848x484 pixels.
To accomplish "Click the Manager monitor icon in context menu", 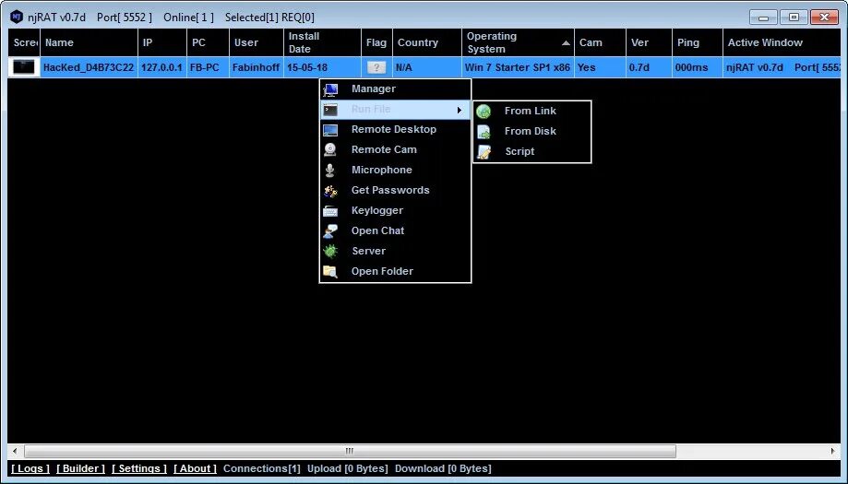I will point(330,89).
